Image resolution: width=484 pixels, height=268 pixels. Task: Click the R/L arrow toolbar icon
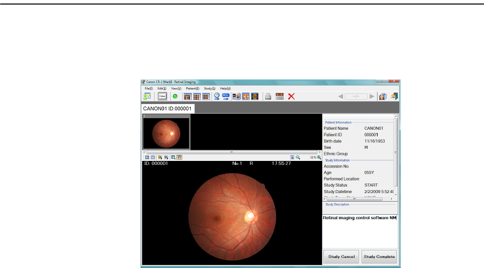[x=226, y=96]
